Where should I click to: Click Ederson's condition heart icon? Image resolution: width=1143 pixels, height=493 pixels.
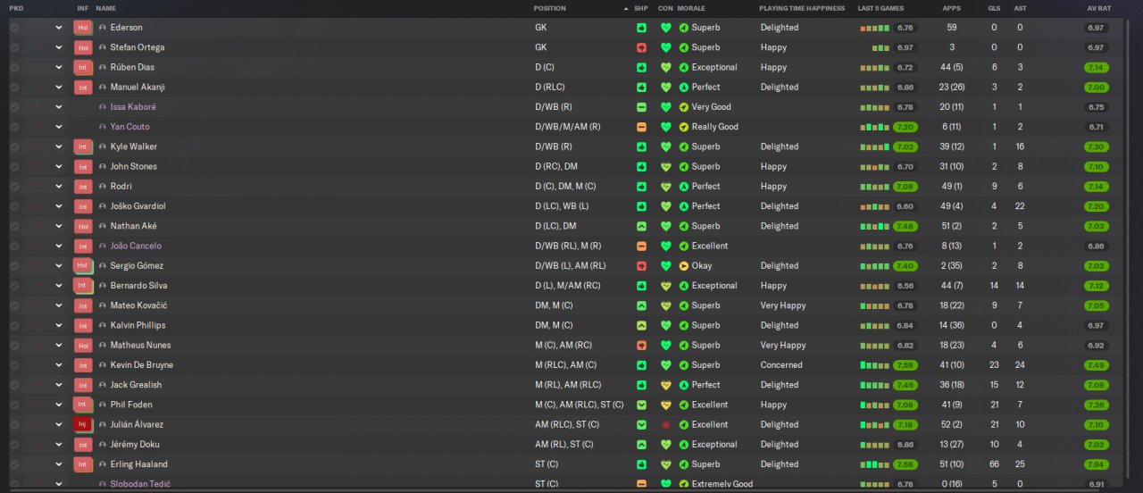[665, 28]
